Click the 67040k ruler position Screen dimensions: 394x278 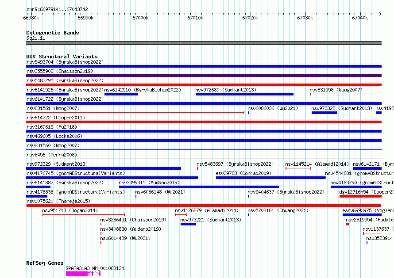pyautogui.click(x=360, y=18)
